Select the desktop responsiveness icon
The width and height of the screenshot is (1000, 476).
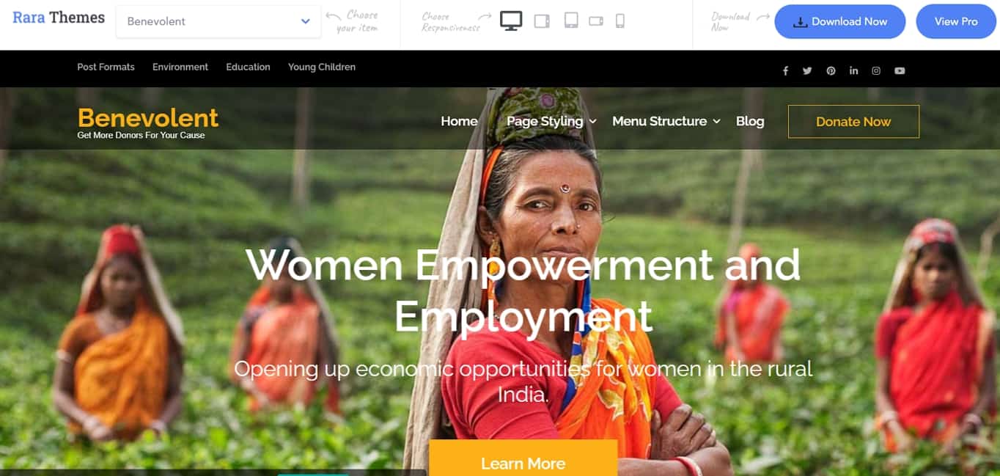(x=511, y=21)
